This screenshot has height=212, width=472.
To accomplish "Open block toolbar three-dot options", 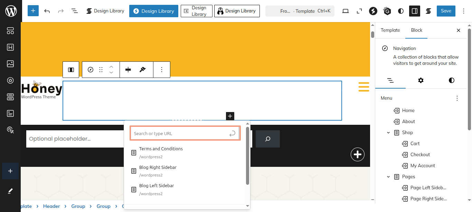I will coord(161,70).
